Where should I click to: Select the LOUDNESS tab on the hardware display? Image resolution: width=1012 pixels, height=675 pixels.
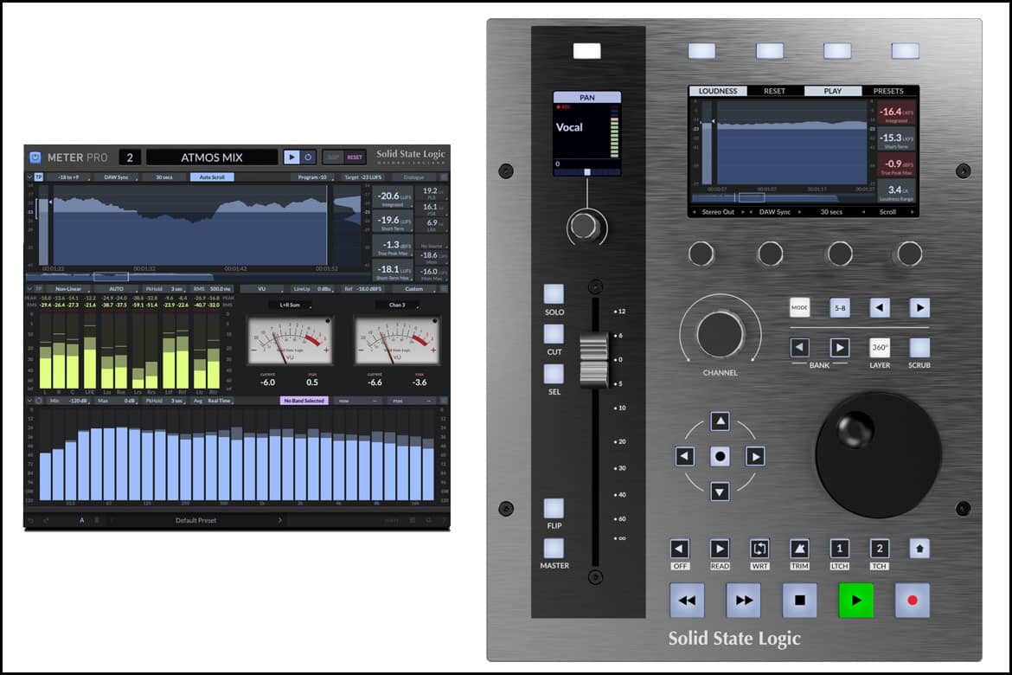click(x=718, y=91)
